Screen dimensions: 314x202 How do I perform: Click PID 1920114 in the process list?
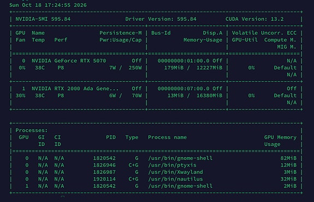click(104, 179)
